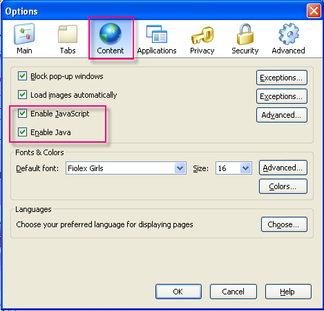Select the Content globe icon
Image resolution: width=324 pixels, height=311 pixels.
pos(111,34)
